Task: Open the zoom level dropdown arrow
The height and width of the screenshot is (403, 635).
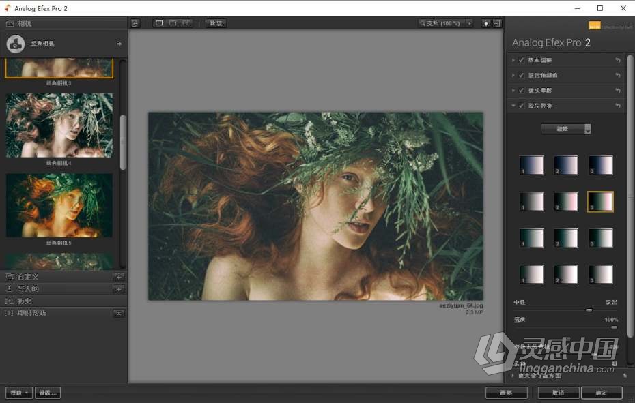Action: point(470,23)
